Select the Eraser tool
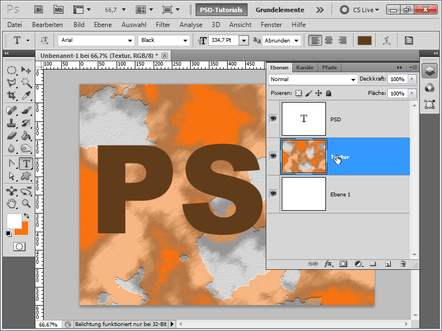This screenshot has width=442, height=331. coord(11,136)
